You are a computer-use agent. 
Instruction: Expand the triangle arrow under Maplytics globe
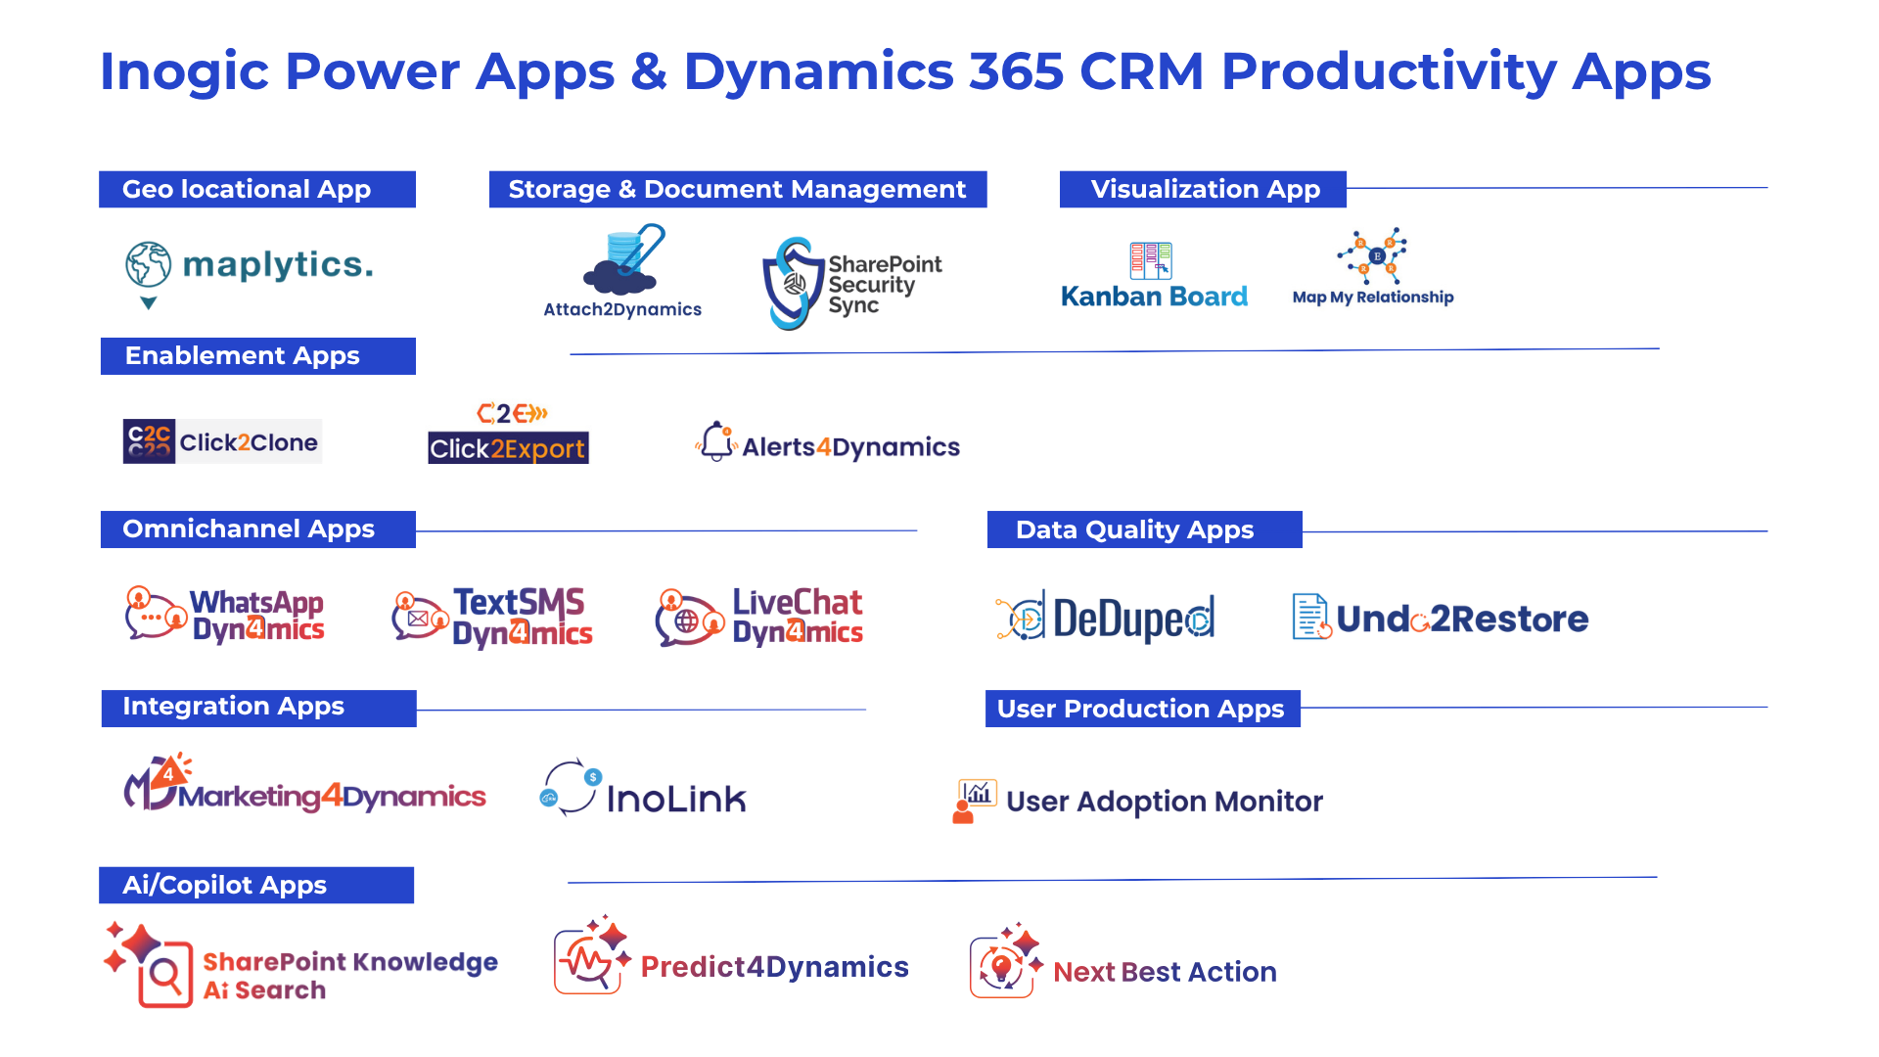click(x=148, y=303)
